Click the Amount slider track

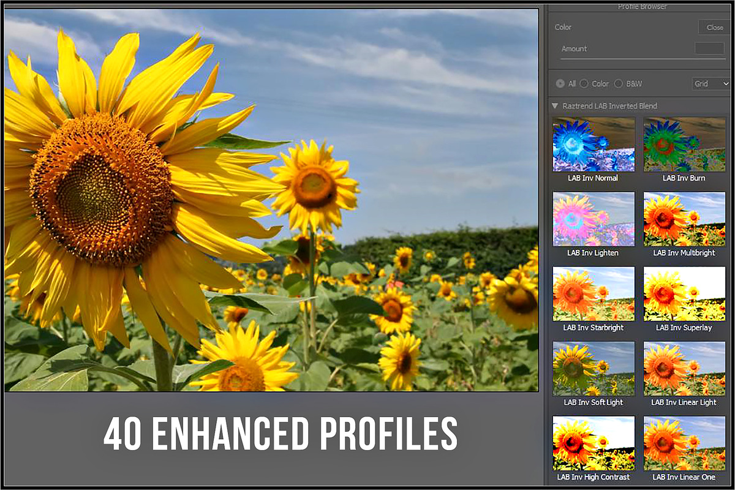pyautogui.click(x=643, y=59)
